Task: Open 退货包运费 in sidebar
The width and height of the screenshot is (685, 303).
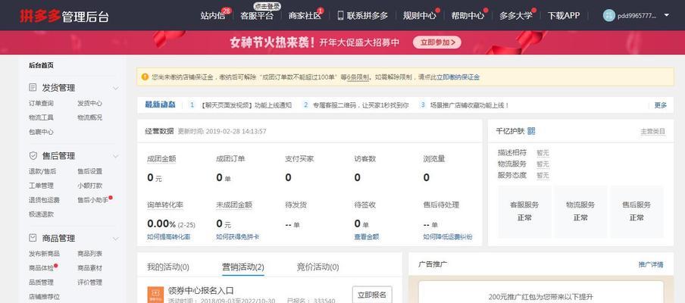Action: click(44, 200)
